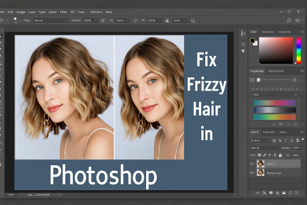
Task: Open the Layers panel options menu
Action: tap(302, 132)
